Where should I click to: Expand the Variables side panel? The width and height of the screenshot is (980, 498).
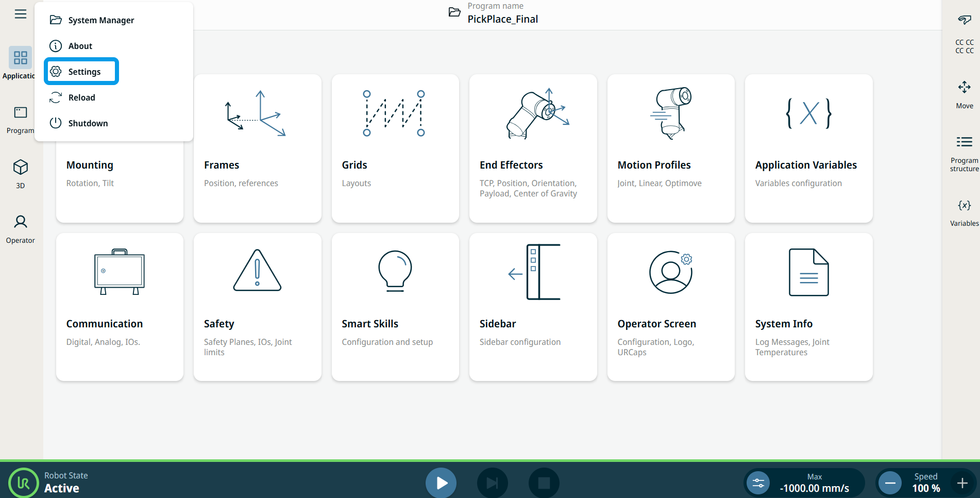[964, 212]
